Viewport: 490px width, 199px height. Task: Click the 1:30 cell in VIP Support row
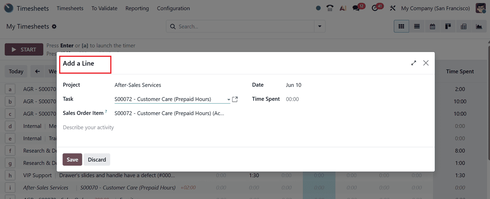254,175
